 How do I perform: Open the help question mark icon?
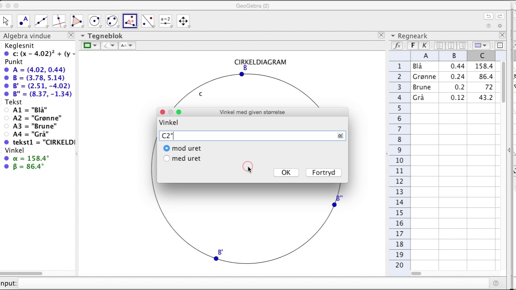click(489, 26)
